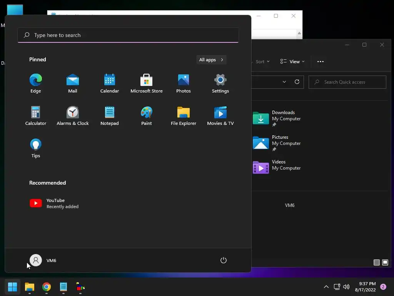Click the power button in Start menu

tap(224, 260)
